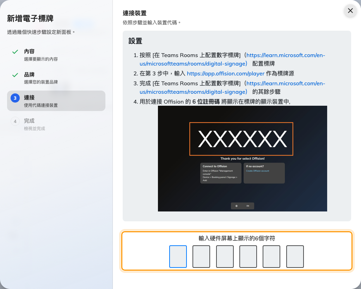Click the 品牌 green checkmark icon

[15, 75]
